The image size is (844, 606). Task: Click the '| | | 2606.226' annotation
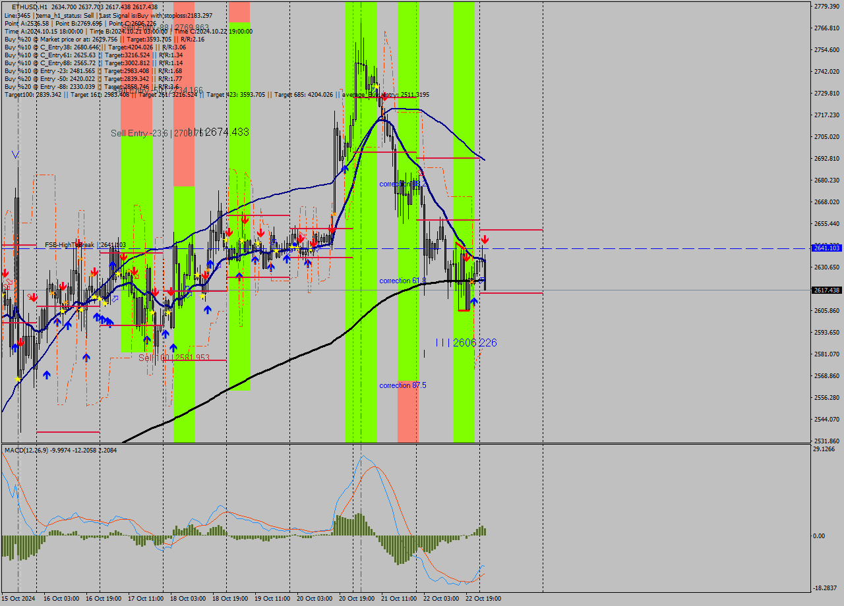[466, 343]
